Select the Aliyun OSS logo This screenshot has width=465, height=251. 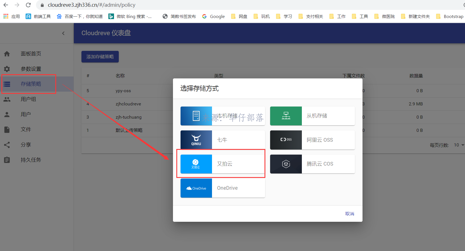pos(286,140)
